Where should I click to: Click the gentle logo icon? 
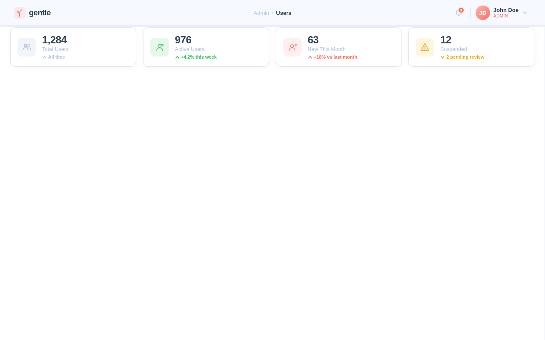(19, 13)
